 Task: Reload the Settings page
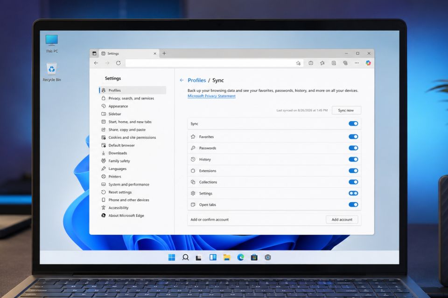tap(118, 63)
